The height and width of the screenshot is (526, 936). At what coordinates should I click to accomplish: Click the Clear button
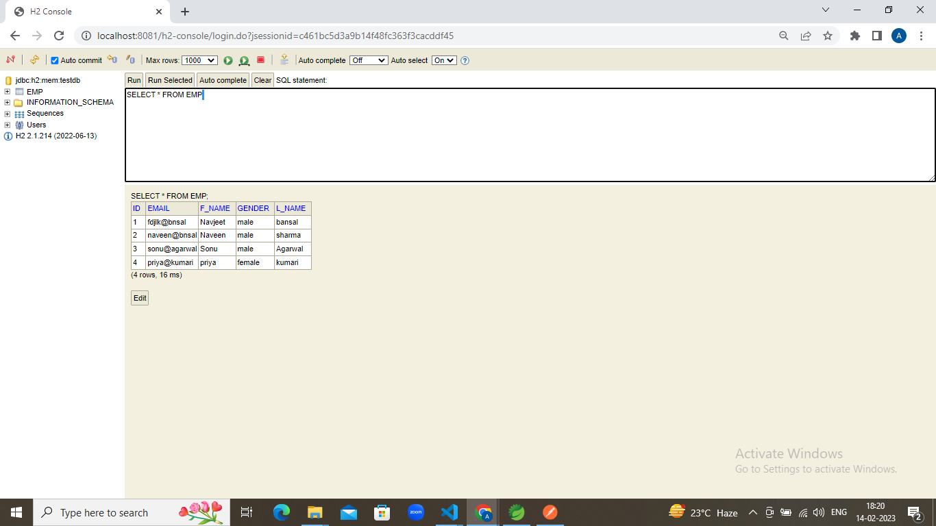pos(262,80)
